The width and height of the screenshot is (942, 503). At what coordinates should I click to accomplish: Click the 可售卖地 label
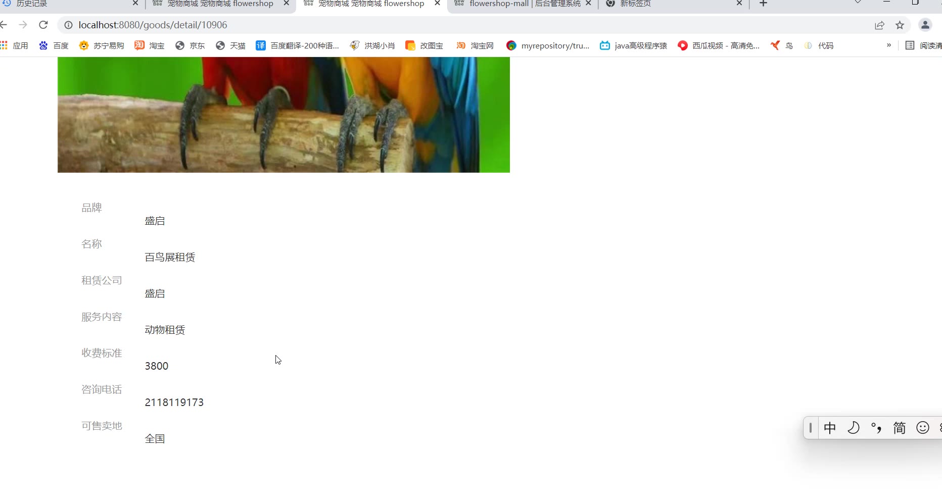point(102,426)
